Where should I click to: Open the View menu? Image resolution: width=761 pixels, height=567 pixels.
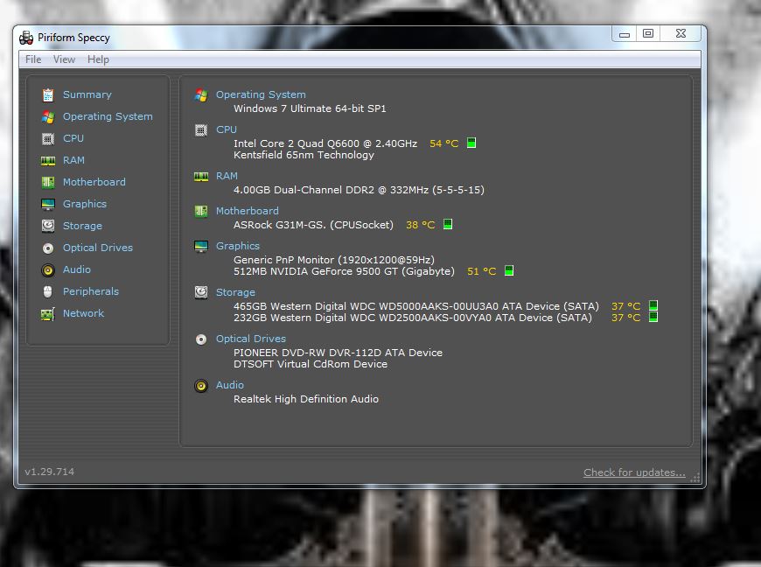(x=64, y=59)
